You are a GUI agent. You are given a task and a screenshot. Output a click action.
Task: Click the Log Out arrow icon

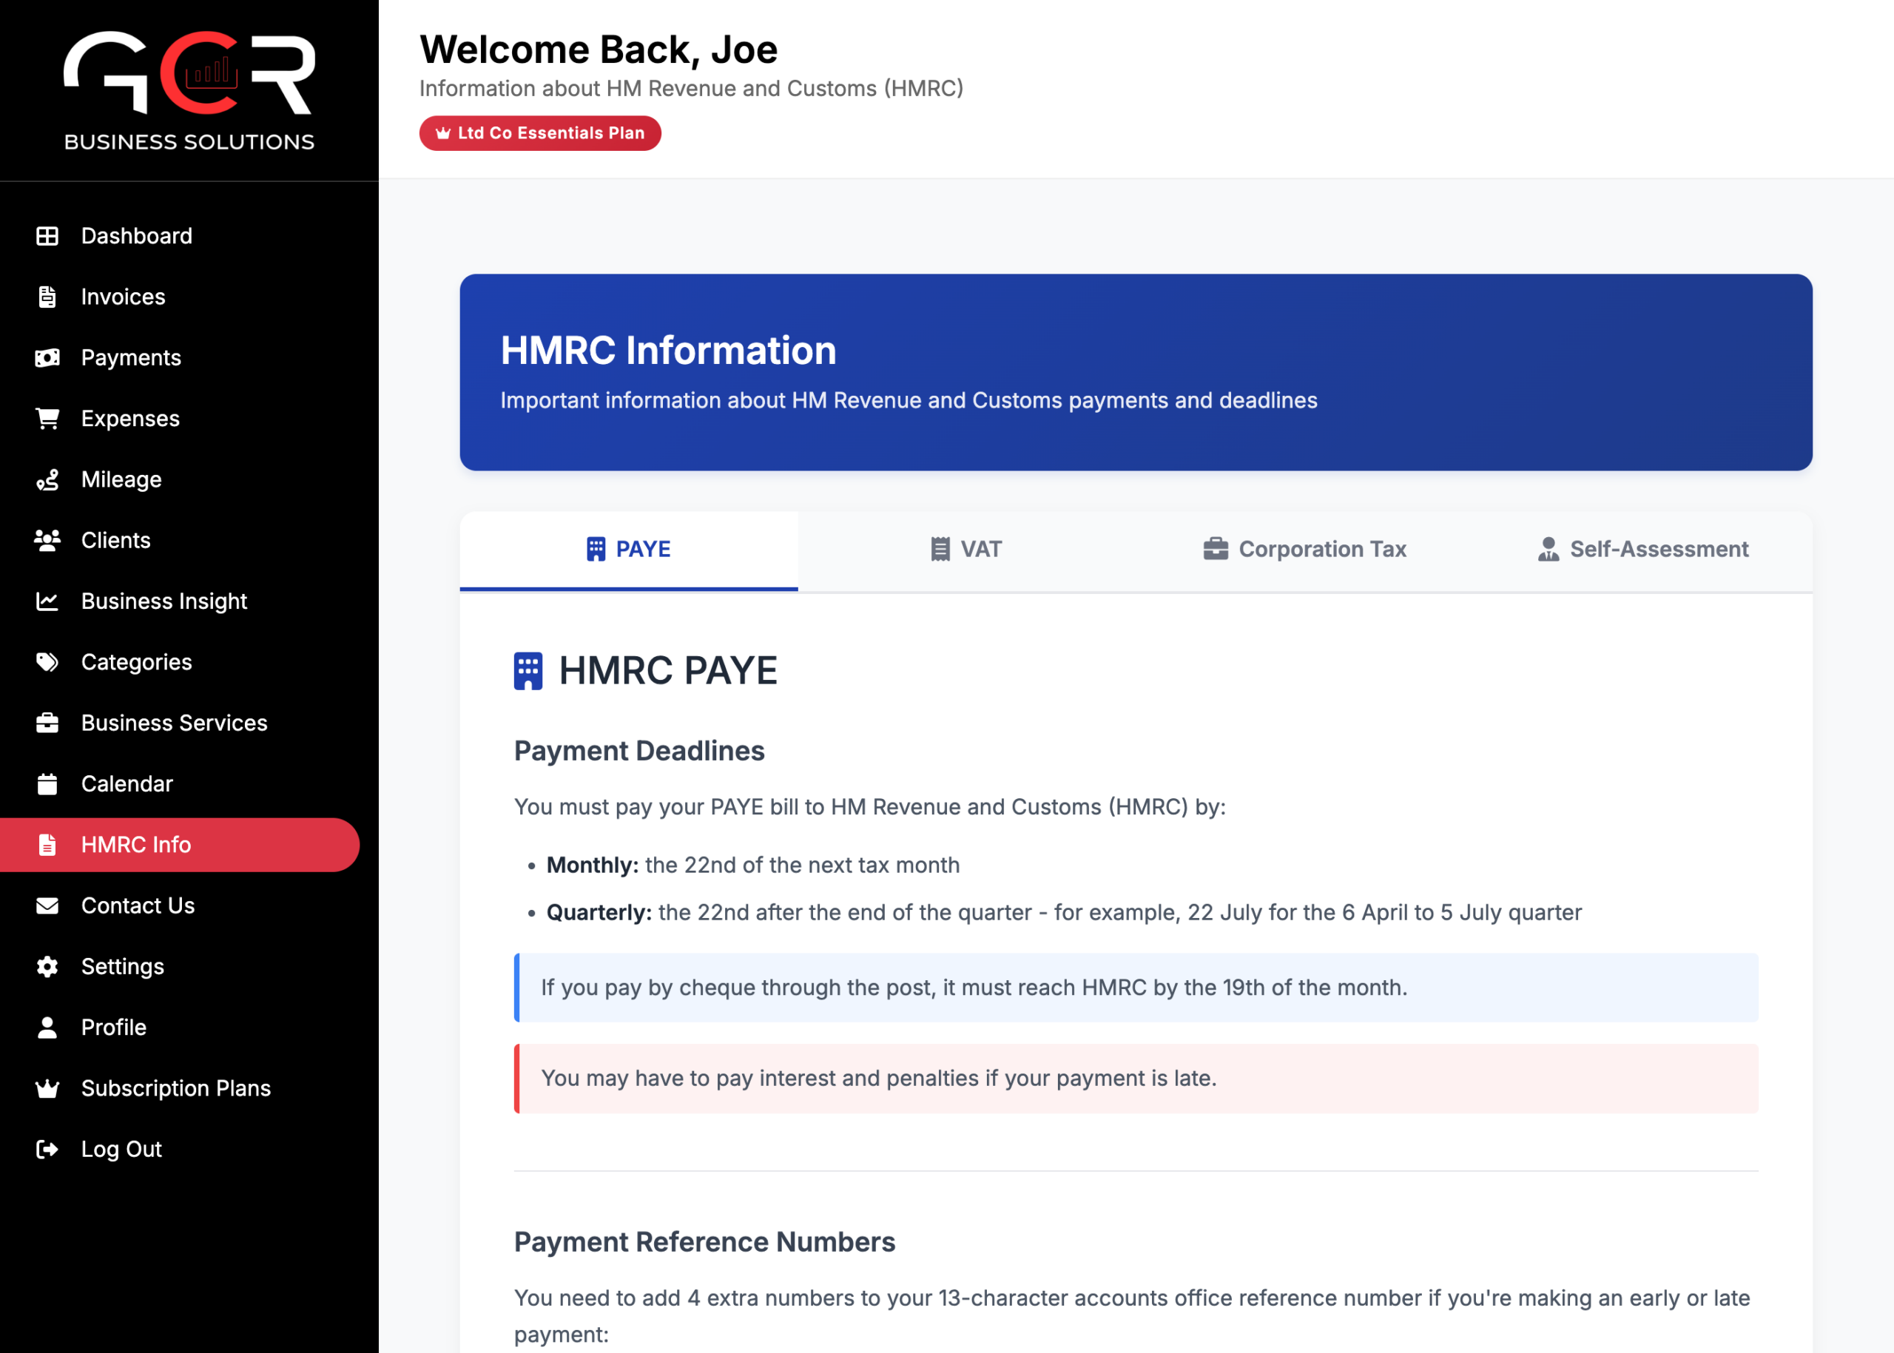47,1149
